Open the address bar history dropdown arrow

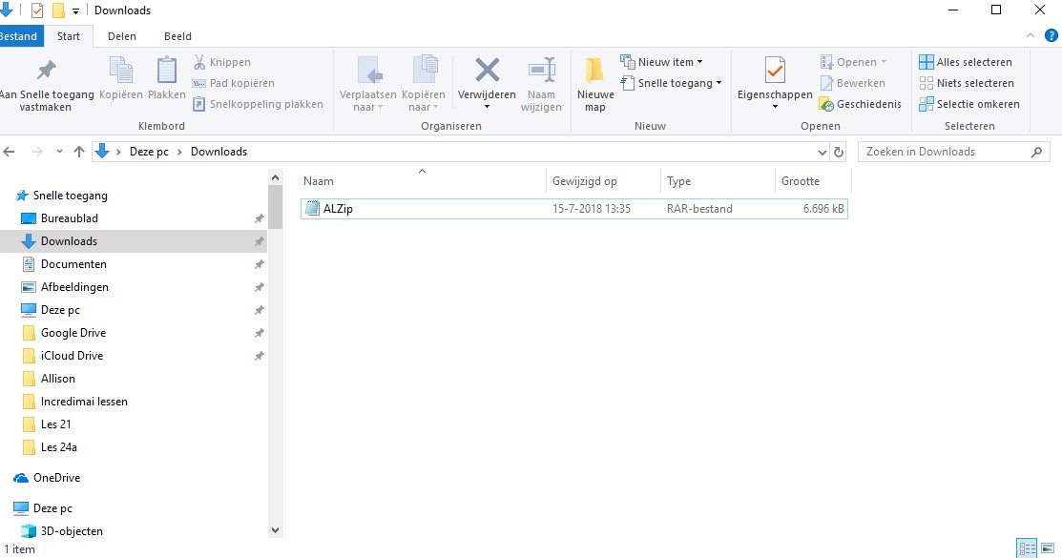(x=823, y=152)
